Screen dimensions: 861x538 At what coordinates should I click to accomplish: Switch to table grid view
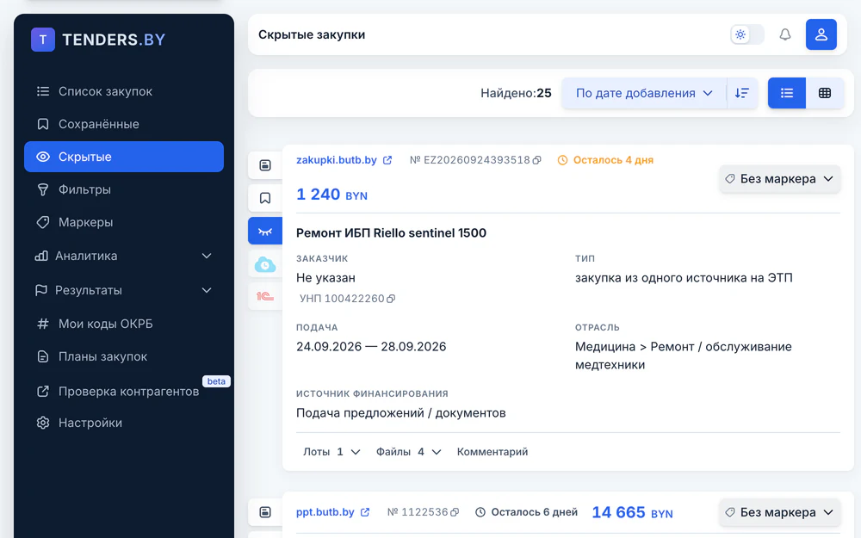[824, 93]
